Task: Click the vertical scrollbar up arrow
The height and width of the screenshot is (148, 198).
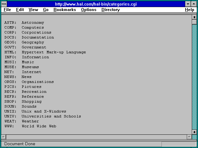Action: [194, 17]
